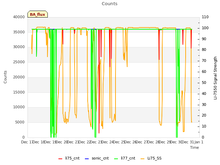The width and height of the screenshot is (220, 165).
Task: Click the 20000 y-axis tick label
Action: tap(19, 77)
